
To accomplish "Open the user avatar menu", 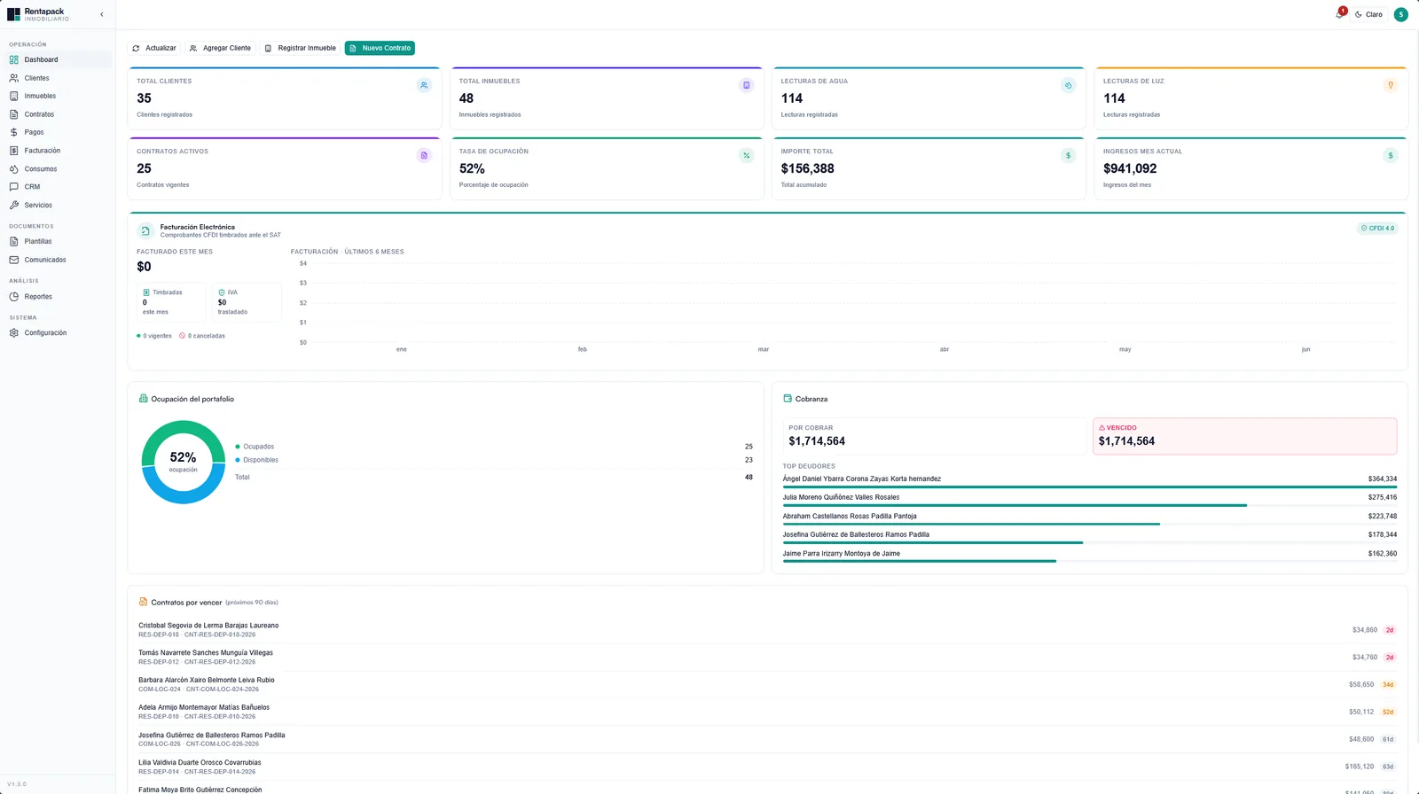I will coord(1400,14).
